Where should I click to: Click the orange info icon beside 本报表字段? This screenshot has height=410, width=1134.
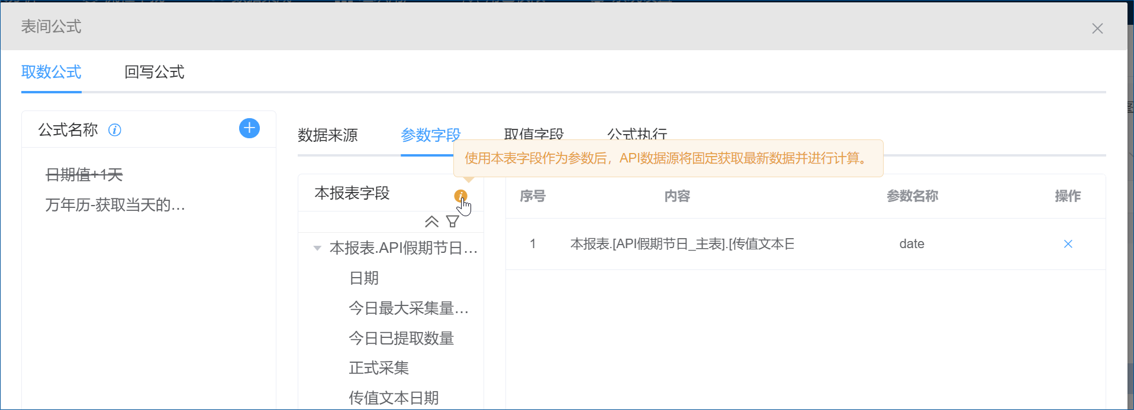pyautogui.click(x=460, y=196)
